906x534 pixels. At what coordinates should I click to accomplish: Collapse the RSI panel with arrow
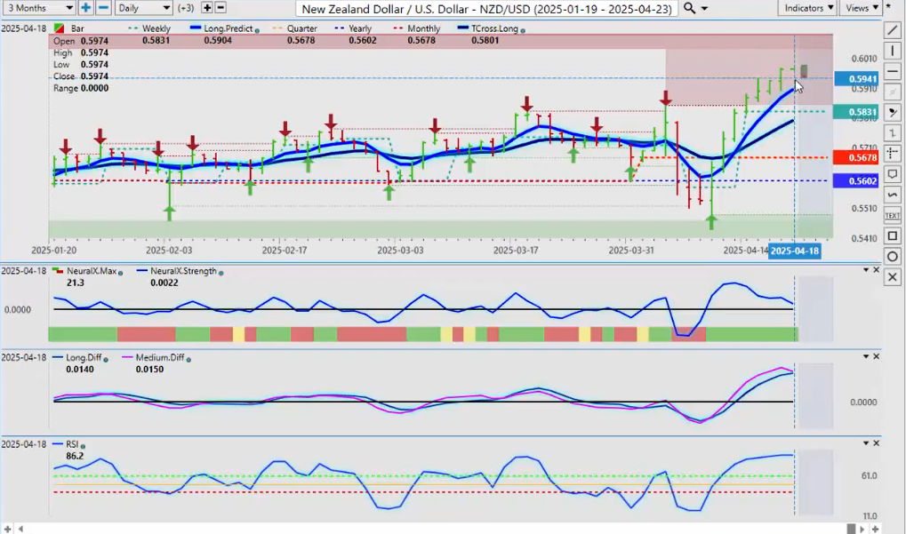[x=866, y=442]
